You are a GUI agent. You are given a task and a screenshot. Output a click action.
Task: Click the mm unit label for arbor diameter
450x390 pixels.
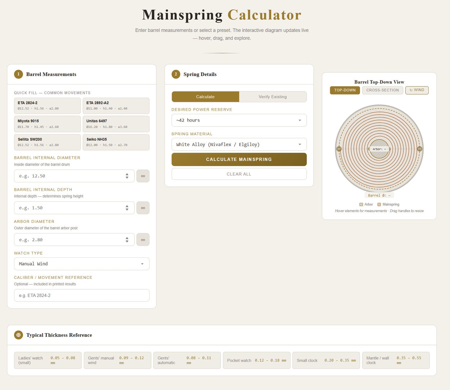point(143,240)
